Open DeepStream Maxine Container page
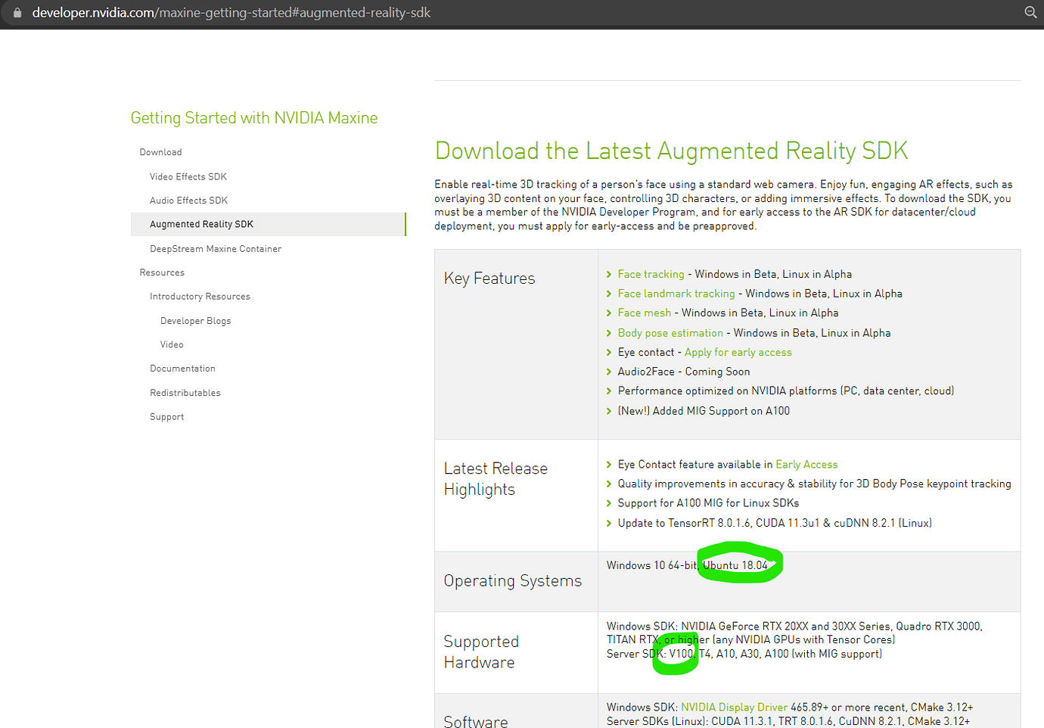This screenshot has width=1044, height=728. coord(216,248)
